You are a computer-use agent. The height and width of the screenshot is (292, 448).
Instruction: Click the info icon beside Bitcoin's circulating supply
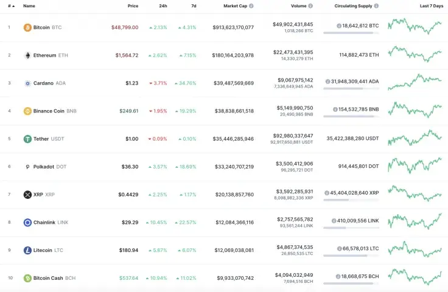pyautogui.click(x=339, y=26)
